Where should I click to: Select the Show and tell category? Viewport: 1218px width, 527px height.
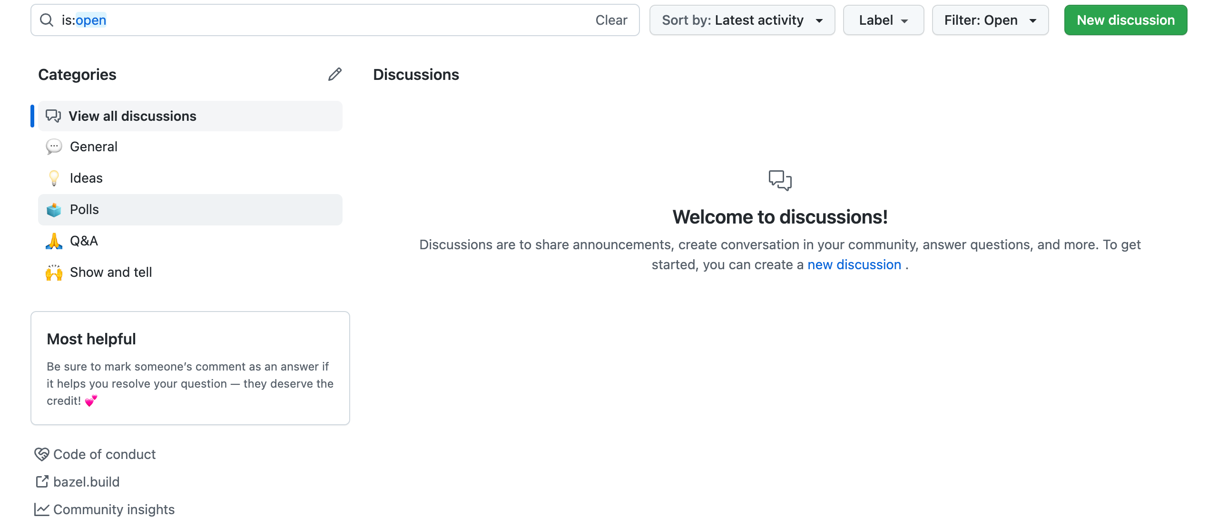click(x=190, y=272)
